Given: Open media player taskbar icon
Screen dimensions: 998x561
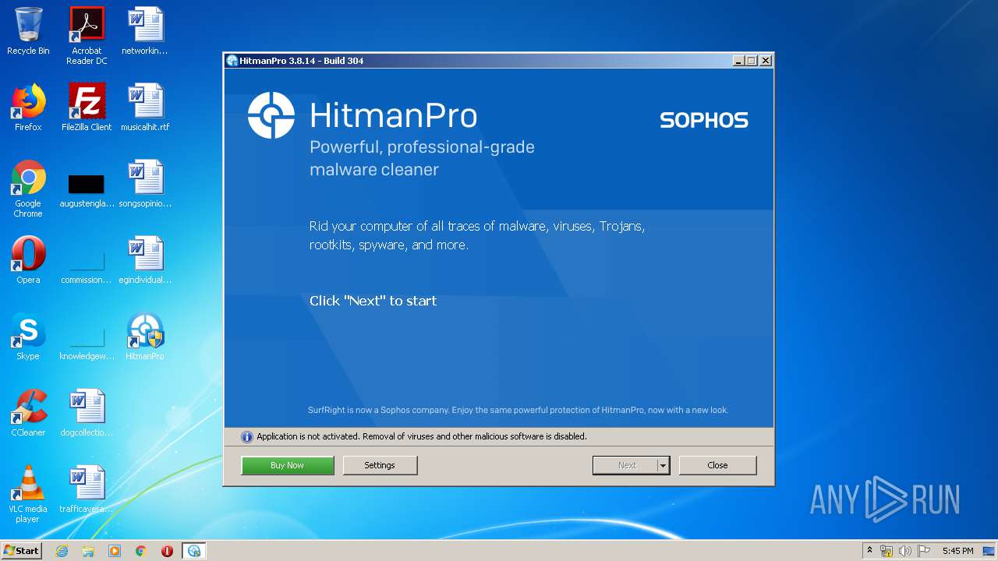Looking at the screenshot, I should coord(115,551).
